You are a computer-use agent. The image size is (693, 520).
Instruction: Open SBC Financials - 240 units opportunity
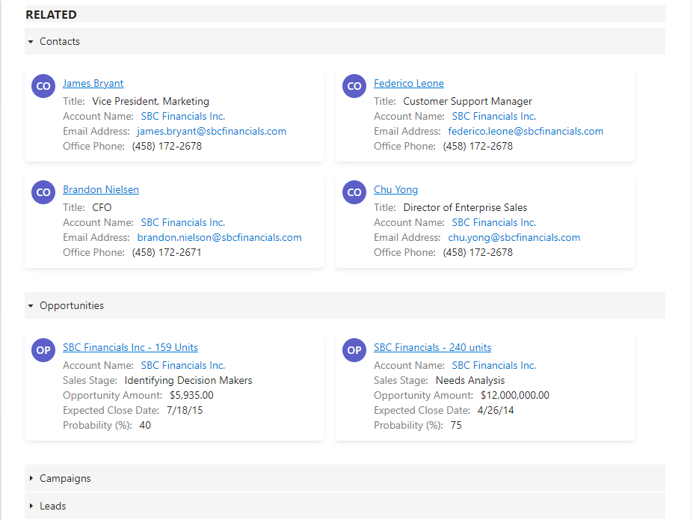coord(432,348)
